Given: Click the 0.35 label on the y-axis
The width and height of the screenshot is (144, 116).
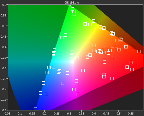Looking at the screenshot, I should click(x=4, y=58).
